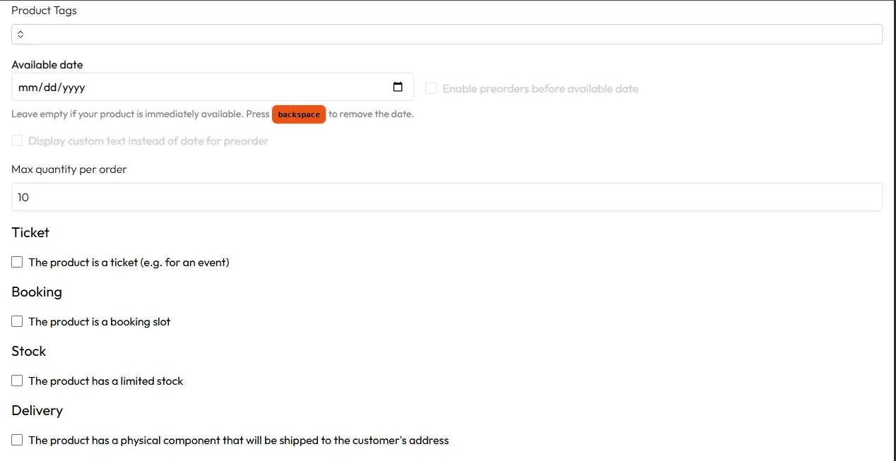This screenshot has width=896, height=461.
Task: Check the physical component shipping checkbox
Action: (17, 441)
